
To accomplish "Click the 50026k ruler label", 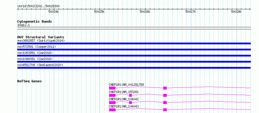I will (x=145, y=12).
